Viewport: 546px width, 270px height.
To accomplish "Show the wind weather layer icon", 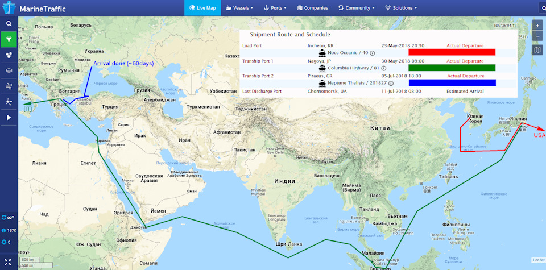I will 9,86.
